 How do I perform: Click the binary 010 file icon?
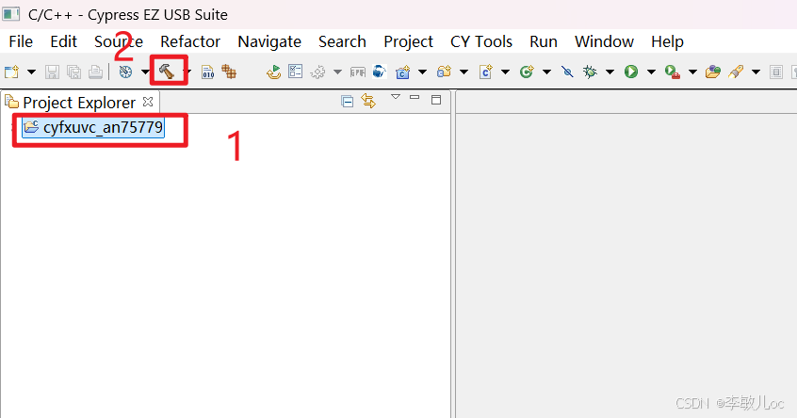pos(208,72)
